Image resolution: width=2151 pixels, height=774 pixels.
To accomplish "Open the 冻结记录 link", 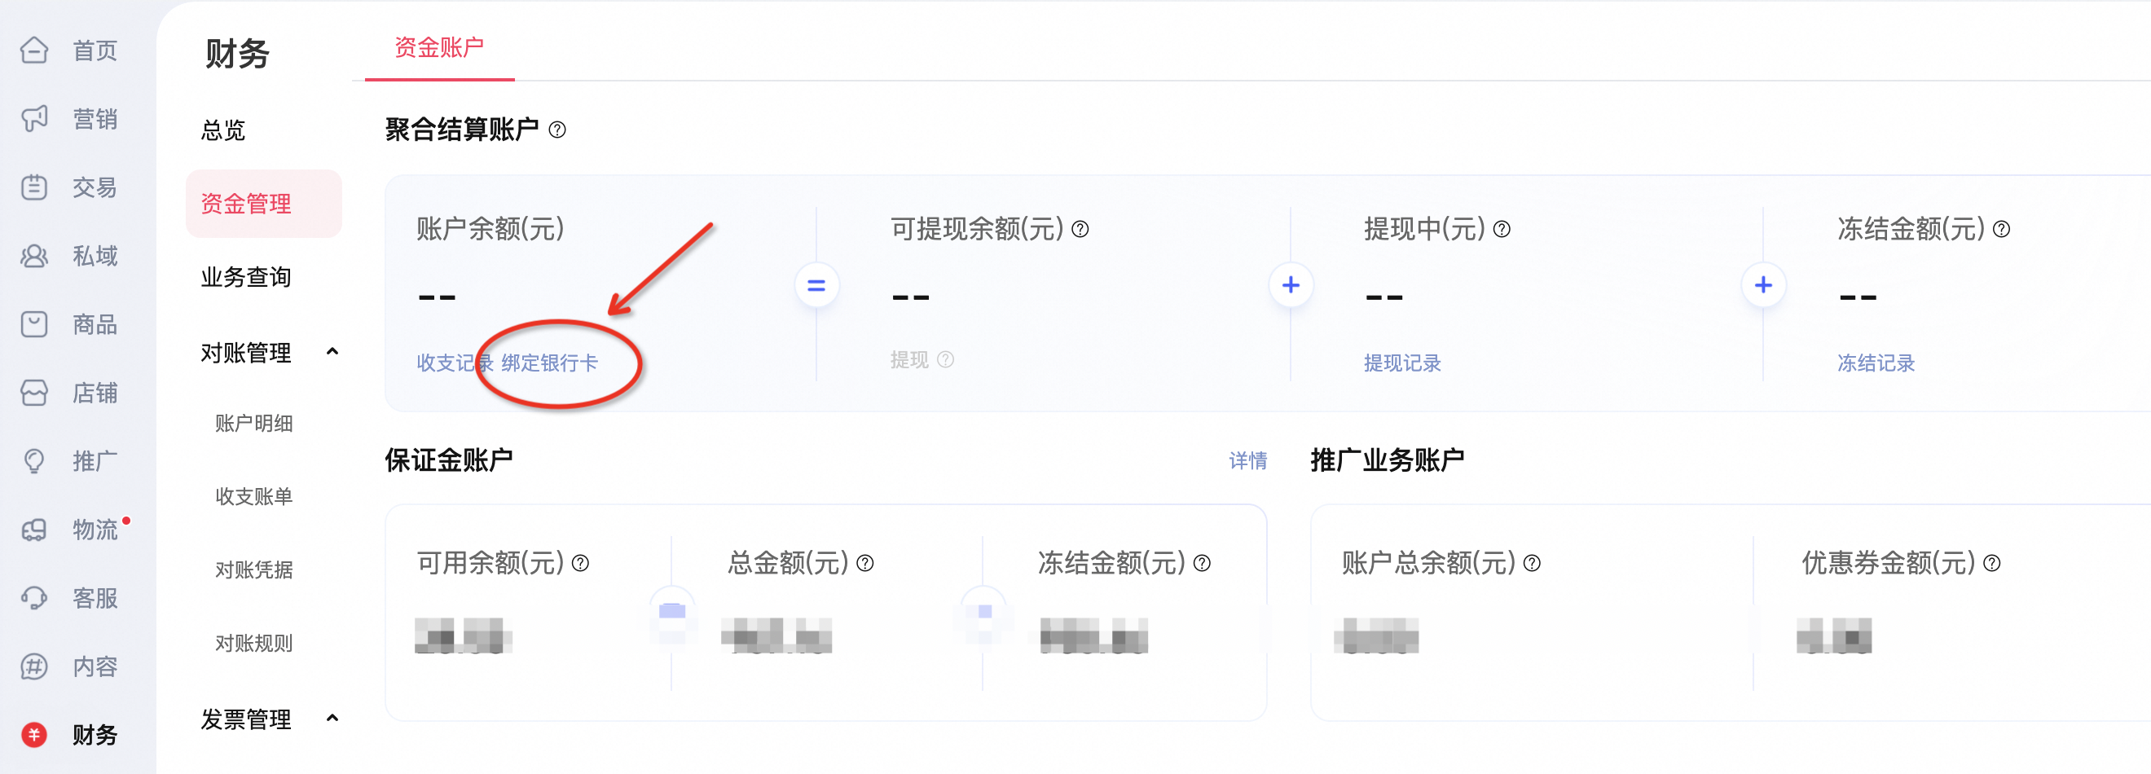I will click(1876, 363).
